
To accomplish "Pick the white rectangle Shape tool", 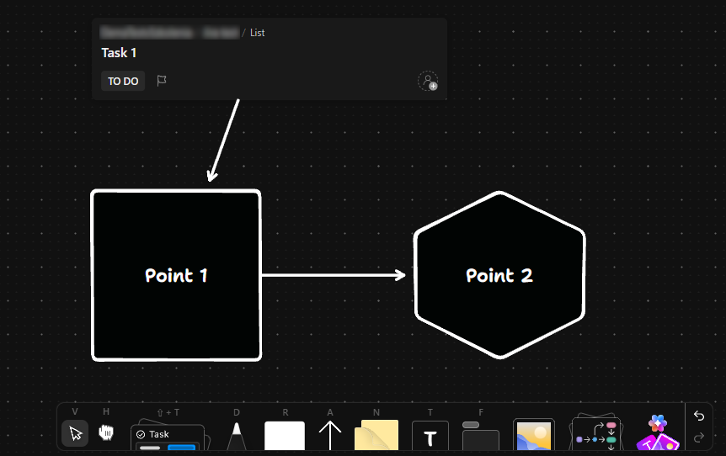I will point(285,436).
